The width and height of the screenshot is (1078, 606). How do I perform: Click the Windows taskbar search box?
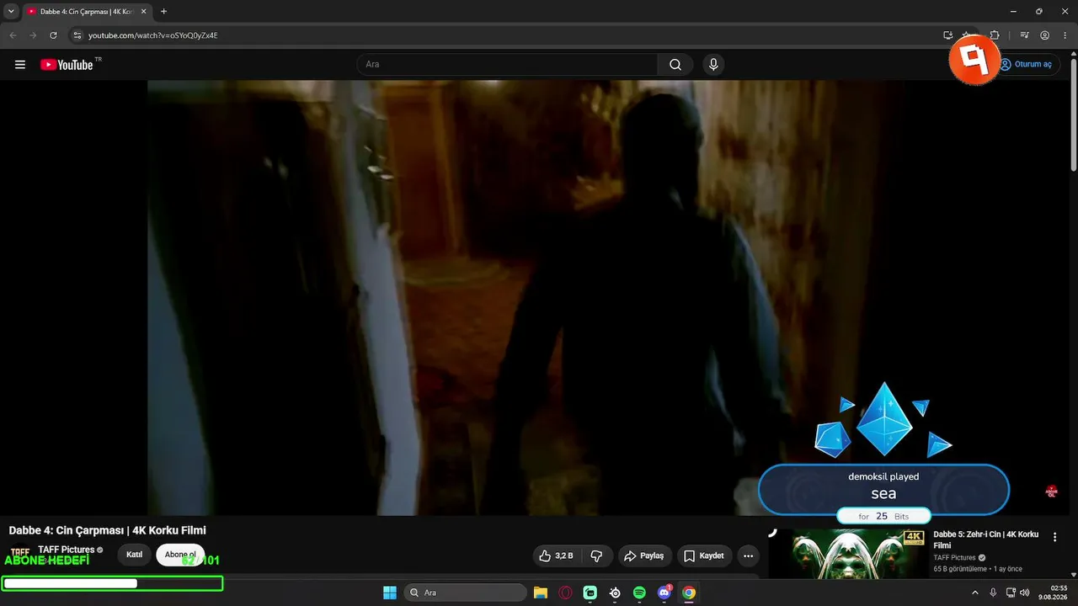pos(466,593)
